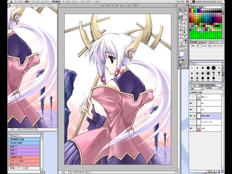Viewport: 232px width, 174px height.
Task: Select the Type tool
Action: click(185, 37)
